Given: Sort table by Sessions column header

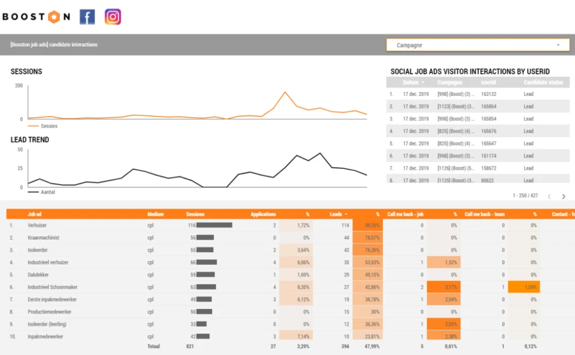Looking at the screenshot, I should [x=195, y=214].
